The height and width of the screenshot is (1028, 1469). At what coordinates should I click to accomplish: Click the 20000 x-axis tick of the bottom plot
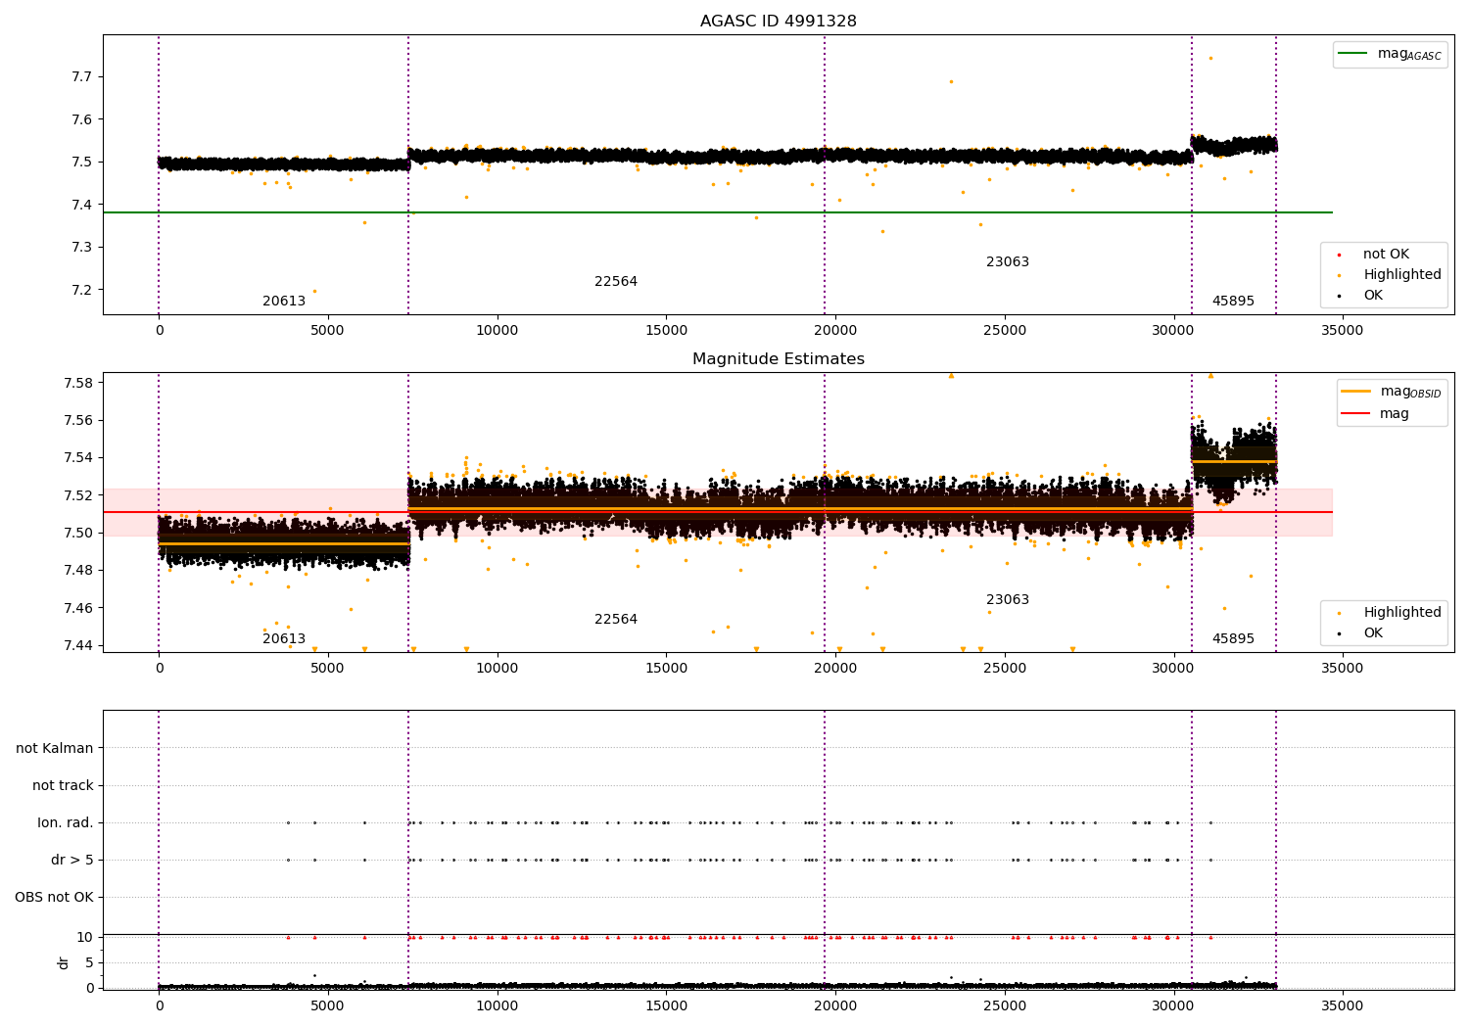tap(834, 1005)
